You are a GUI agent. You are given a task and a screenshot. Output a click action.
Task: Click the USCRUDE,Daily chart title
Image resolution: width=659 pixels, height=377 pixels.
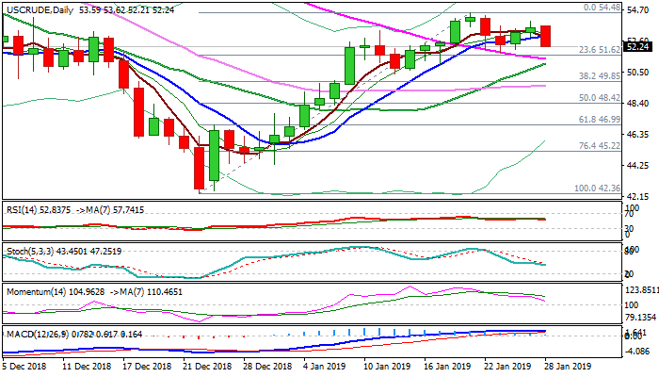39,8
